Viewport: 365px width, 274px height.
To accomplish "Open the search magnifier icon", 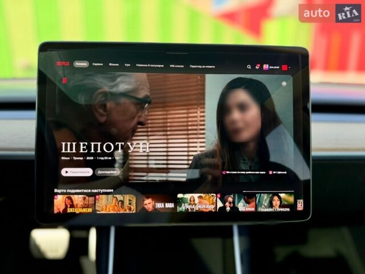I will pyautogui.click(x=249, y=67).
